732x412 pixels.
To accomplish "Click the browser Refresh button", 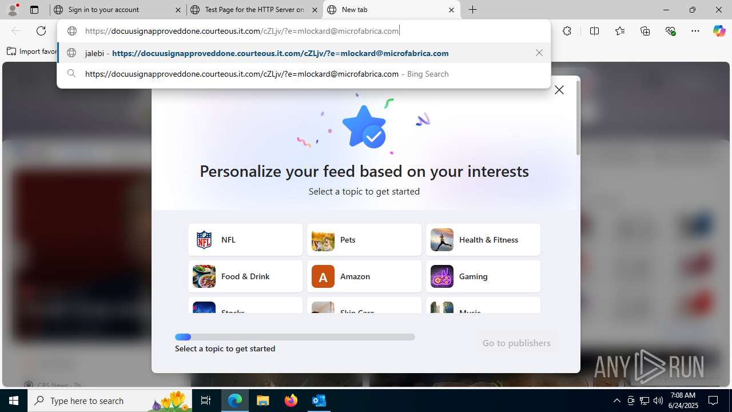I will click(x=41, y=31).
